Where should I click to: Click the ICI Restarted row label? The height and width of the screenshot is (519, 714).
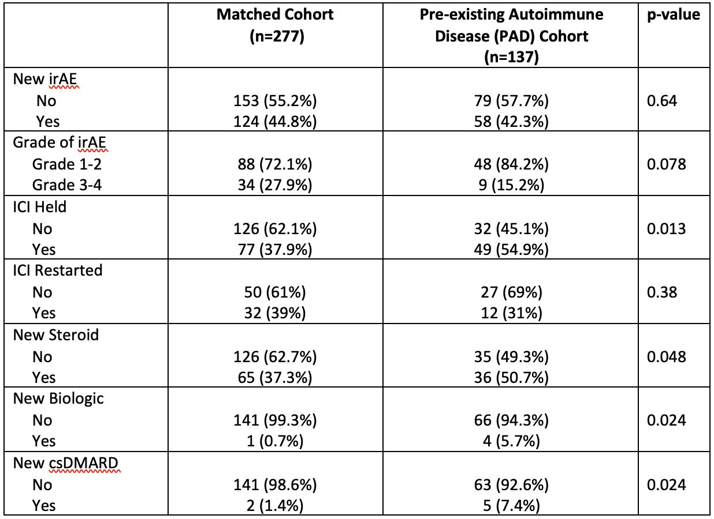click(58, 269)
